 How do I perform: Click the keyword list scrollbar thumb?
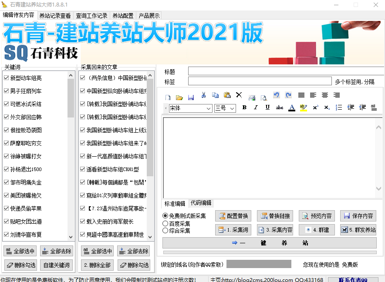71,98
